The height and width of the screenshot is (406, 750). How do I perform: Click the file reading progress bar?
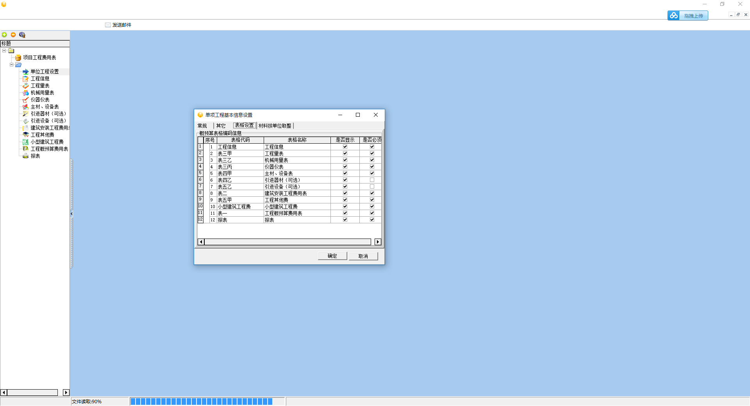(x=207, y=402)
